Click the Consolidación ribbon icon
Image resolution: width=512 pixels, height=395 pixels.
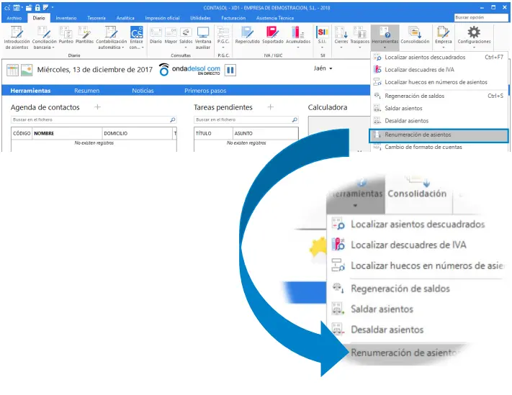point(415,35)
